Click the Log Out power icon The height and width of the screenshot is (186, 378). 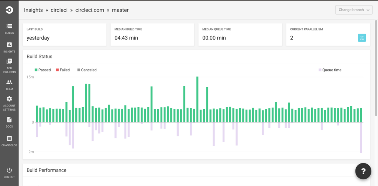pyautogui.click(x=9, y=170)
